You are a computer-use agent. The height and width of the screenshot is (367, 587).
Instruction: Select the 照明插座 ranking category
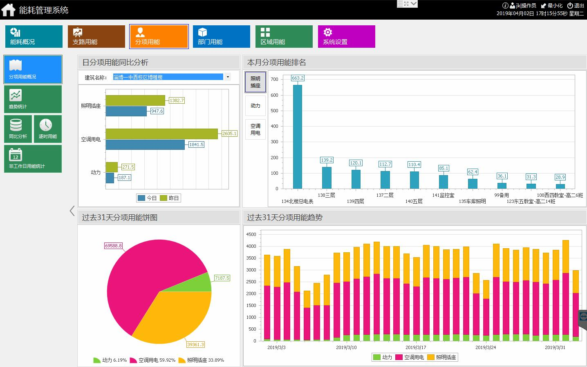click(x=255, y=82)
